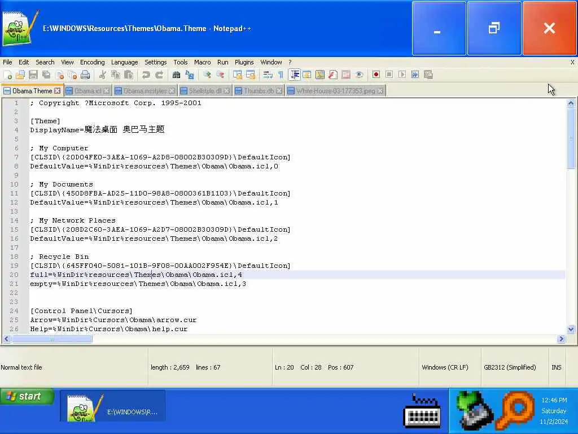Viewport: 578px width, 434px height.
Task: Switch to the Obama.msstyles tab
Action: pos(145,91)
